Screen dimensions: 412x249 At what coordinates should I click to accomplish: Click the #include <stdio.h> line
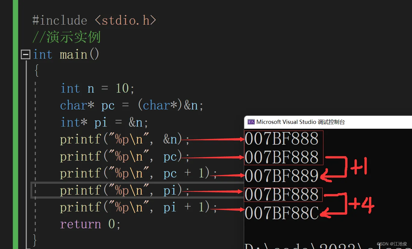pyautogui.click(x=94, y=20)
